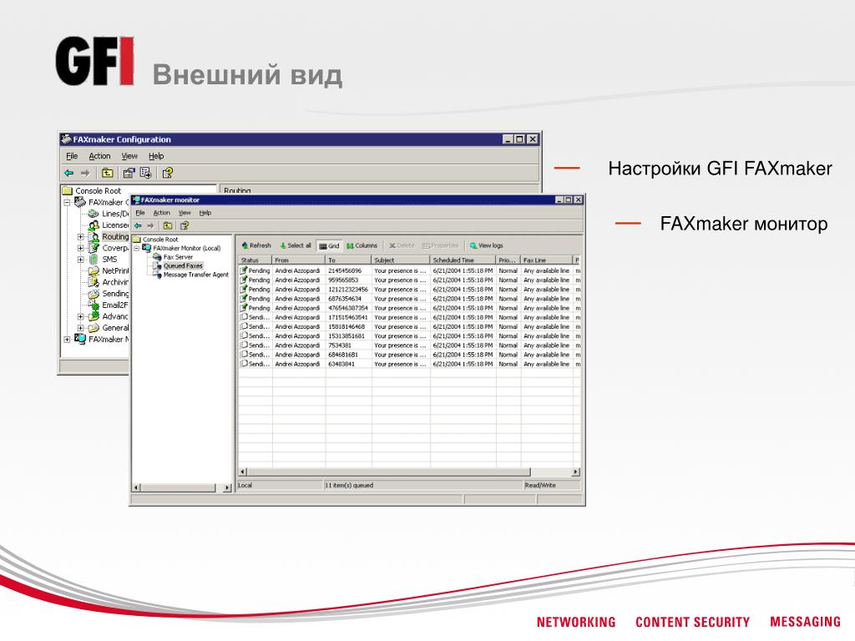
Task: Click fax list horizontal scrollbar left arrow
Action: click(x=243, y=472)
